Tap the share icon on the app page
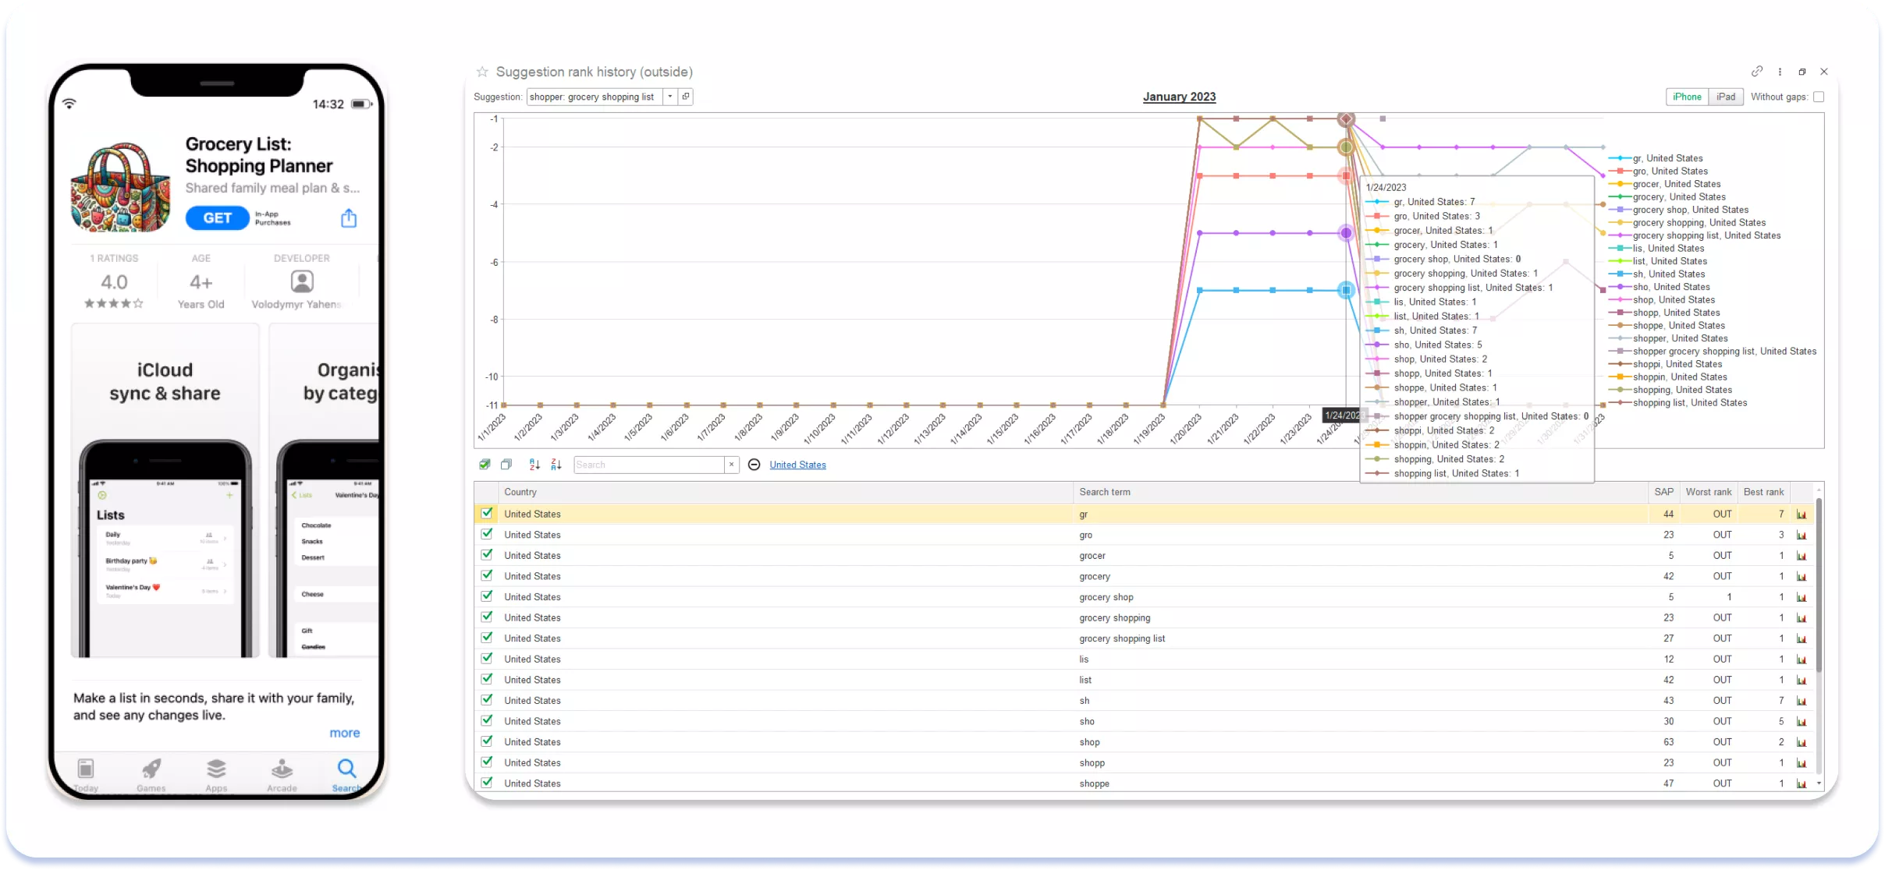This screenshot has height=870, width=1885. click(x=349, y=218)
